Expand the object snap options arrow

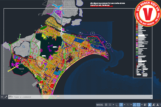pyautogui.click(x=141, y=105)
